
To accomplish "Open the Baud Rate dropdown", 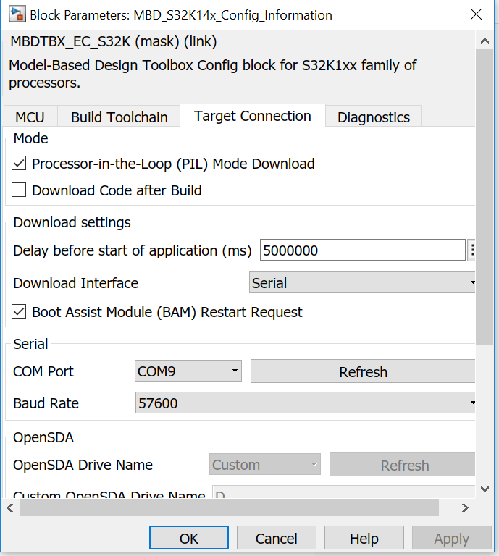I will click(x=306, y=403).
